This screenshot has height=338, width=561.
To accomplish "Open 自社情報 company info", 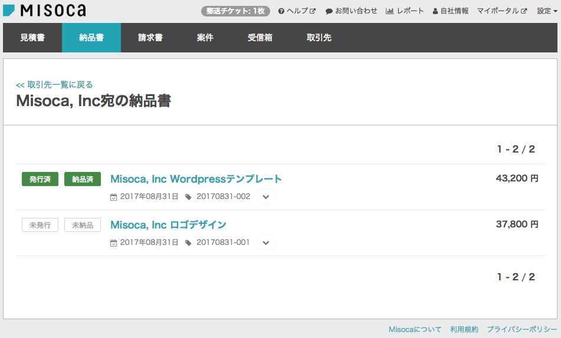I will [x=451, y=11].
